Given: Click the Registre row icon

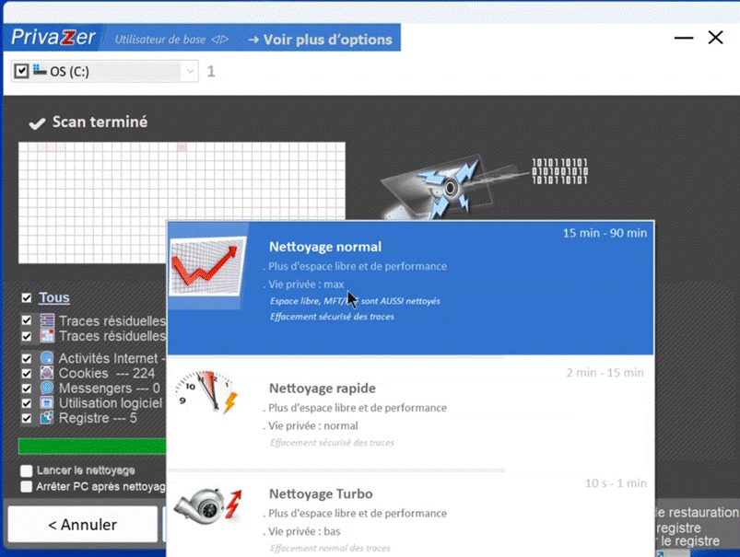Looking at the screenshot, I should point(47,418).
